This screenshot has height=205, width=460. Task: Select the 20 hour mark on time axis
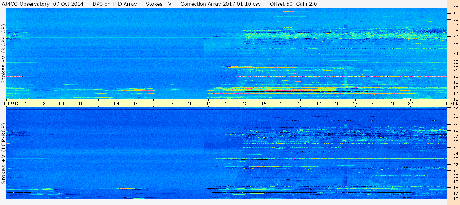[x=374, y=103]
